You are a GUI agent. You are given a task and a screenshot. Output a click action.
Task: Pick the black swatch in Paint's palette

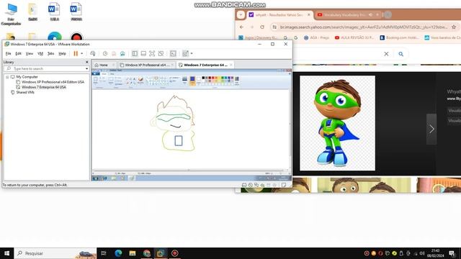(203, 78)
